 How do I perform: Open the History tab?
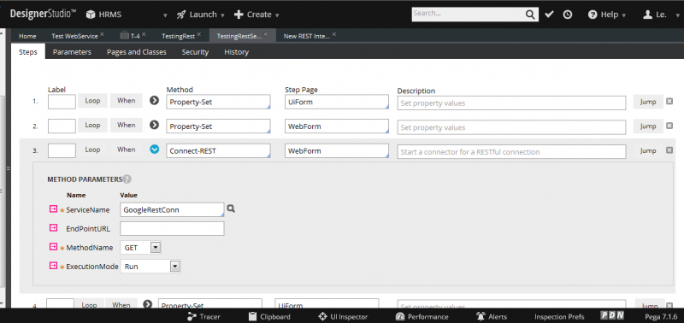pos(237,52)
